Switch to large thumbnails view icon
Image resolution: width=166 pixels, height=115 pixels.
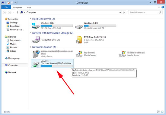(x=162, y=111)
